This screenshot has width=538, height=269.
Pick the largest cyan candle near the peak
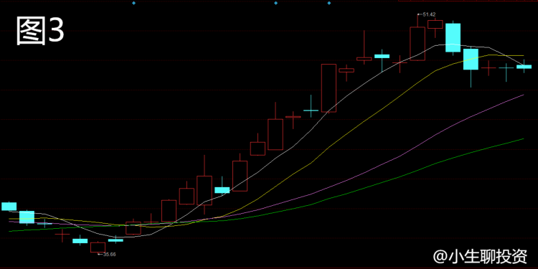tap(453, 38)
